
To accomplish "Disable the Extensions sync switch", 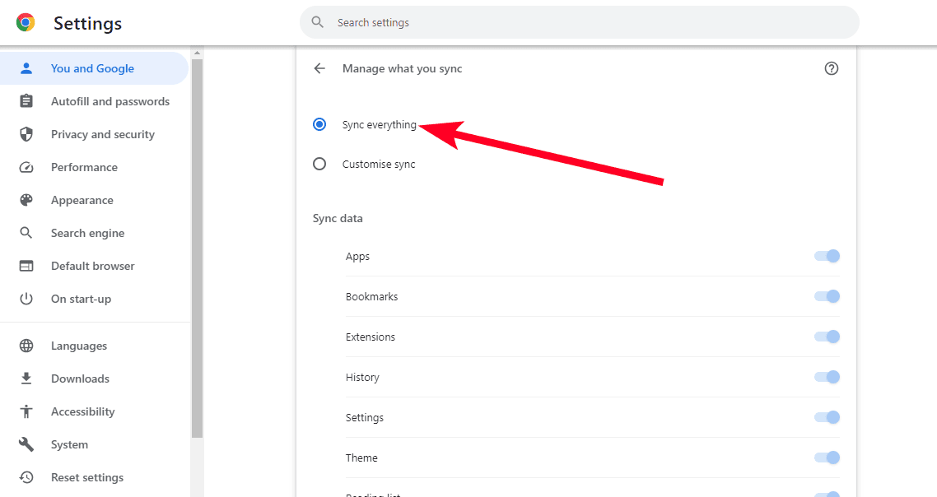I will (827, 337).
